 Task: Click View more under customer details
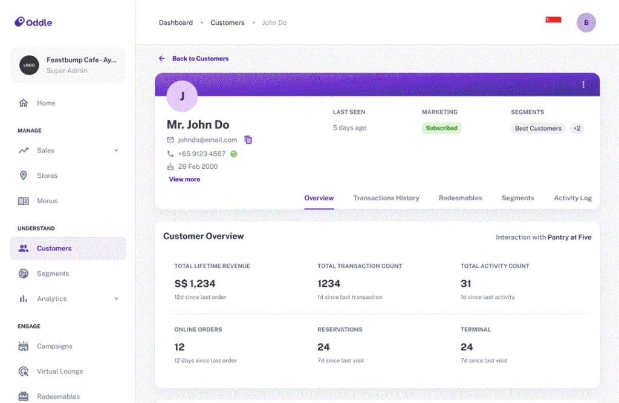(184, 179)
